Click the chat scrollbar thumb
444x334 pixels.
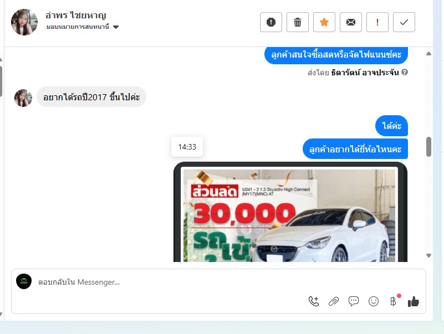point(428,147)
